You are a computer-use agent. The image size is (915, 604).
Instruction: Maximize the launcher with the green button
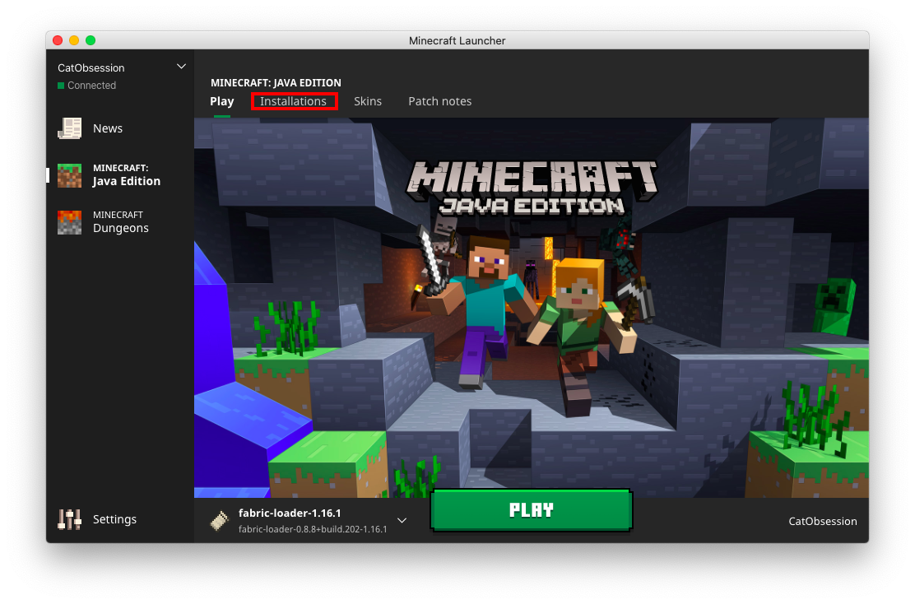[91, 40]
